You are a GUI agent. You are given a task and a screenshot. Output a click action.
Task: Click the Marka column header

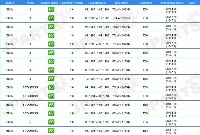coord(10,3)
